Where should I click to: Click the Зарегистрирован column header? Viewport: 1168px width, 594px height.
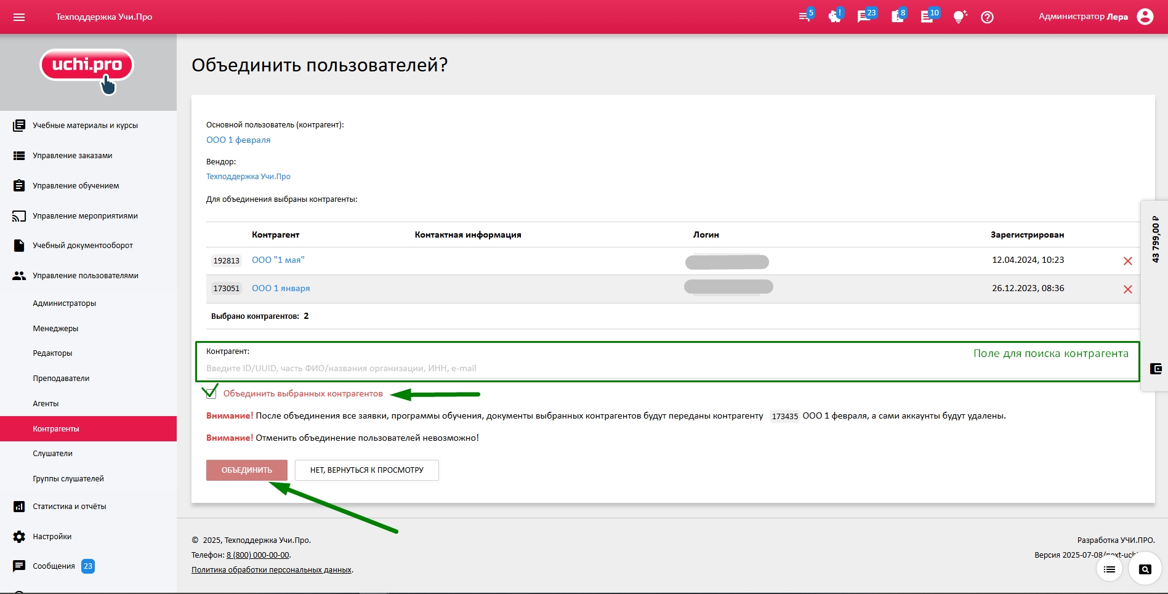(1027, 235)
